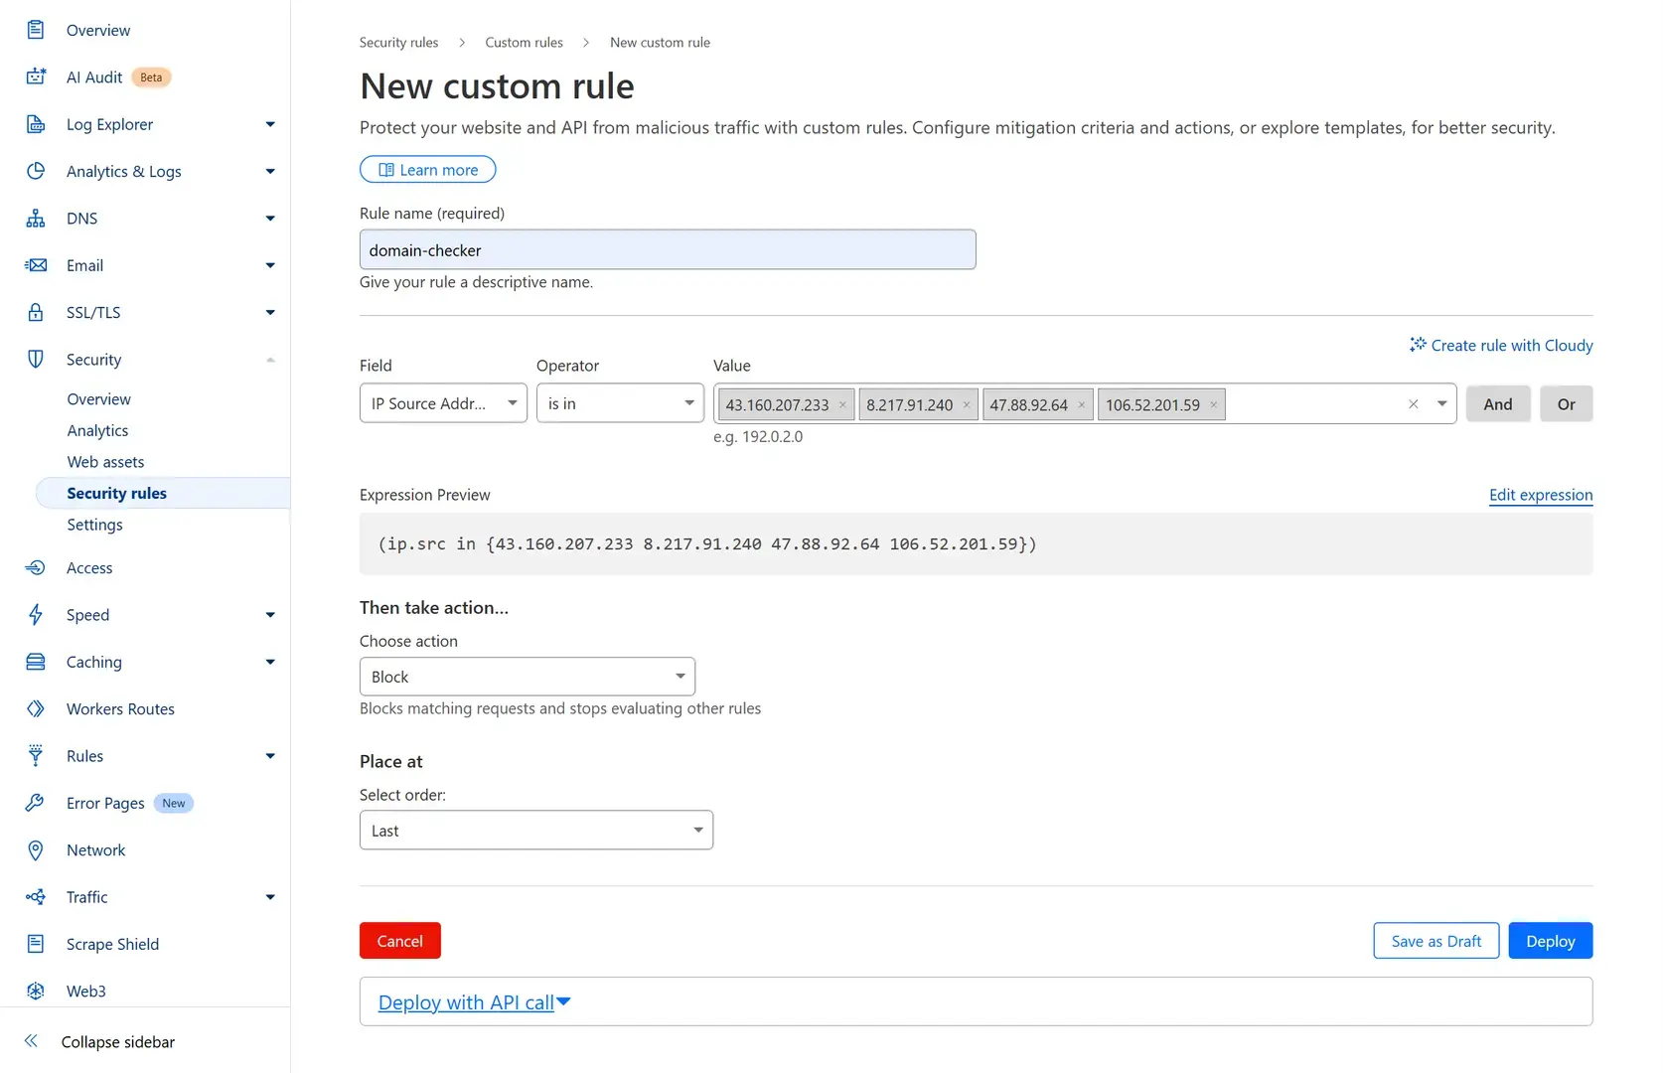Screen dimensions: 1663x1073
Task: Collapse the Security section arrow
Action: tap(270, 360)
